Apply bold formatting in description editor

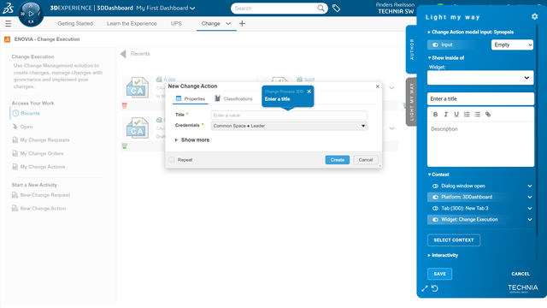(x=435, y=114)
